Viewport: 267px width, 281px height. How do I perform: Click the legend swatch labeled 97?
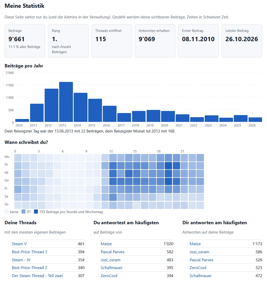pyautogui.click(x=23, y=212)
